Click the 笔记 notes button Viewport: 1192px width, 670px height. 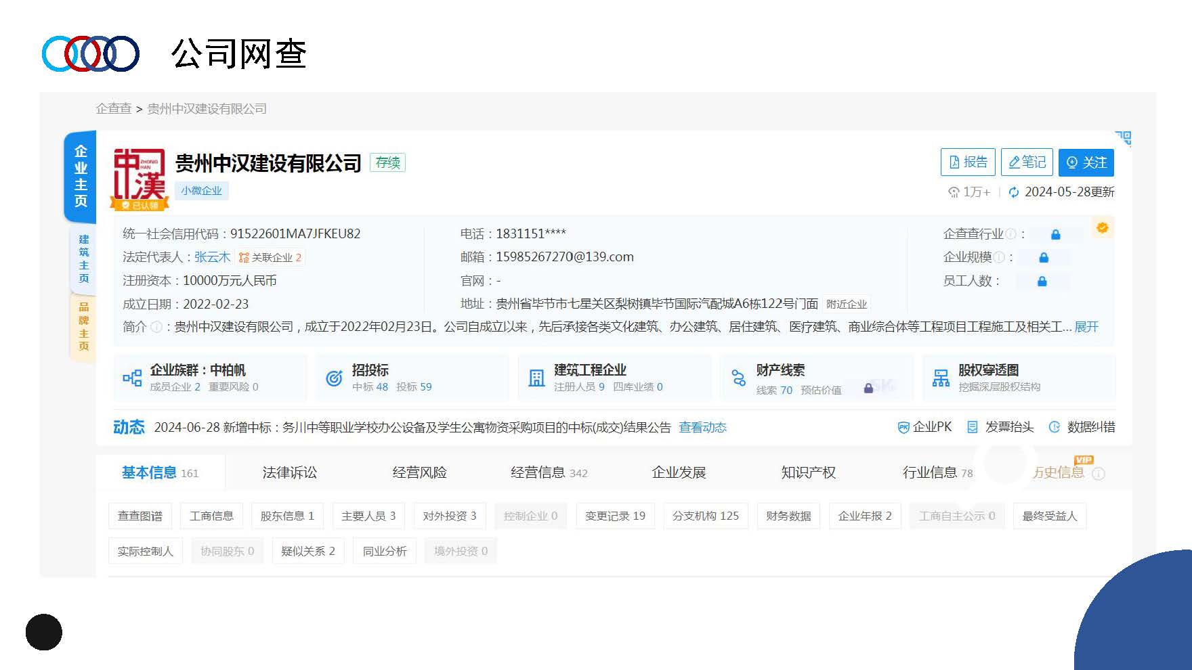point(1027,162)
